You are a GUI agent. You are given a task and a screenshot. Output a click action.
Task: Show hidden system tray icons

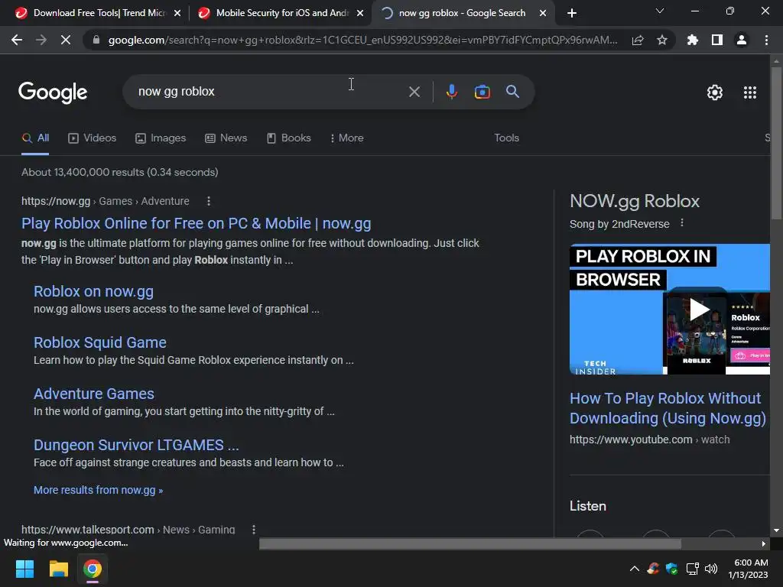coord(634,569)
